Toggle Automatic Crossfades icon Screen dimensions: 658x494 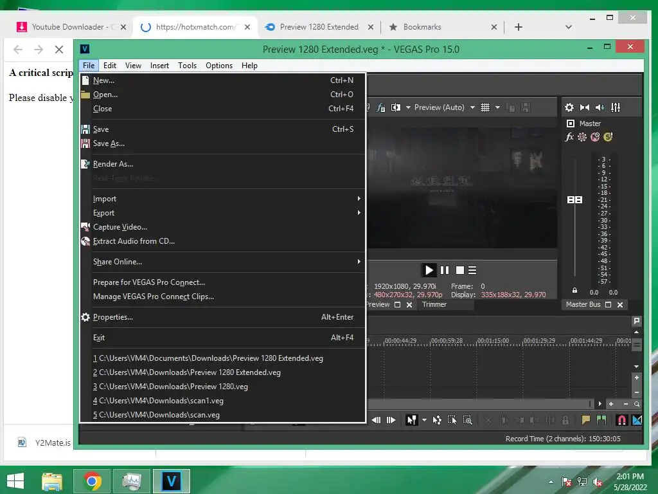pos(637,420)
